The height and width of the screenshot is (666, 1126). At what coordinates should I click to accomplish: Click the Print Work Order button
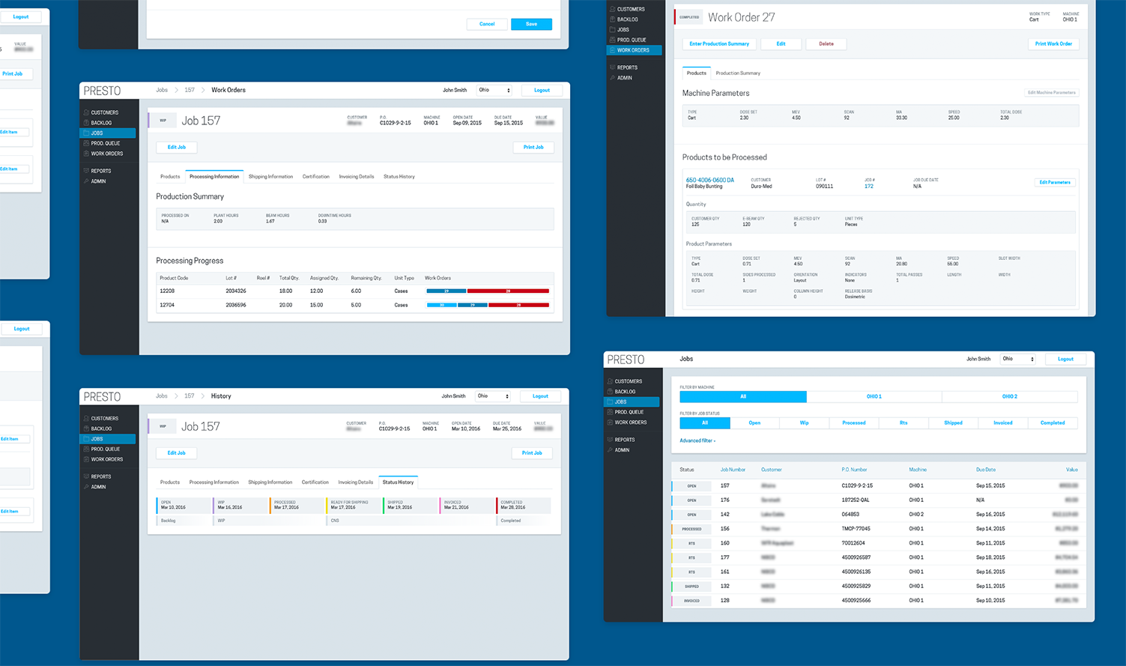1053,44
